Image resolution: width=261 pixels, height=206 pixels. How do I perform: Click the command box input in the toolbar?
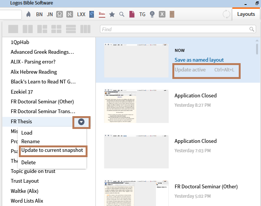[11, 14]
